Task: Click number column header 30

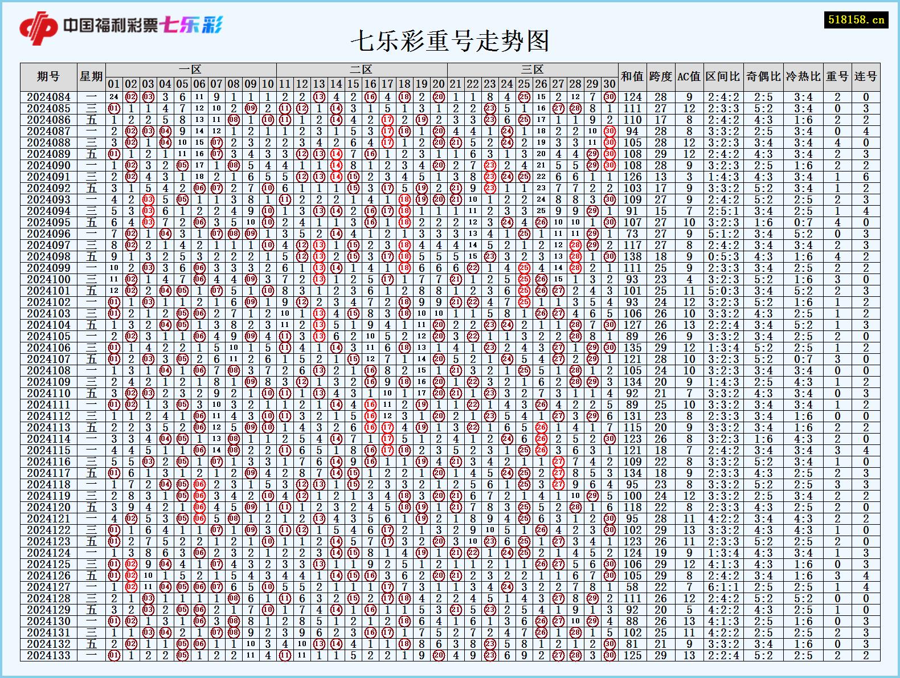Action: (609, 84)
